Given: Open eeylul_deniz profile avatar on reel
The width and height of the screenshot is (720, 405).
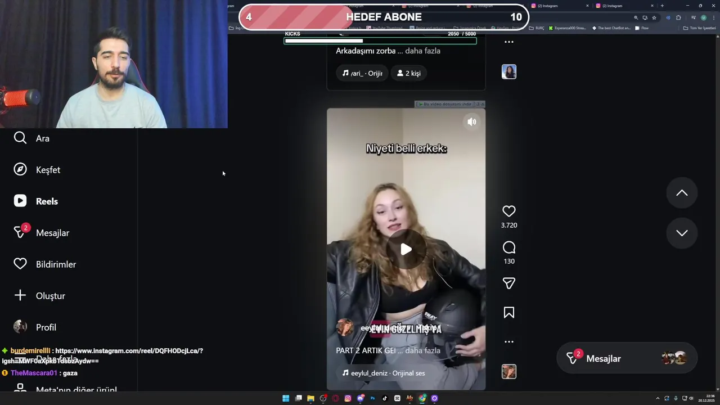Looking at the screenshot, I should [x=345, y=327].
